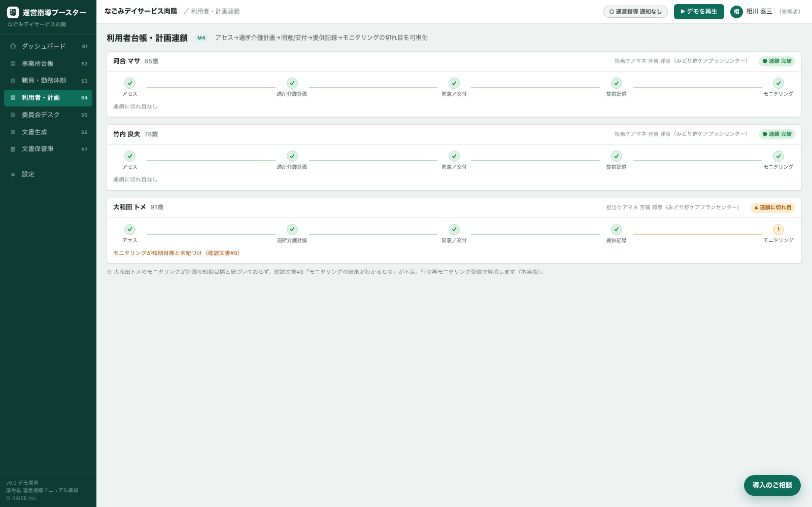This screenshot has height=507, width=812.
Task: Open 設定 settings in the sidebar
Action: coord(48,174)
